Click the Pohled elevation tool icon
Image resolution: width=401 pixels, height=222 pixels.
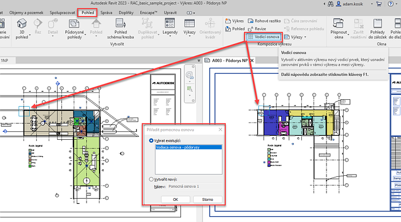point(96,24)
